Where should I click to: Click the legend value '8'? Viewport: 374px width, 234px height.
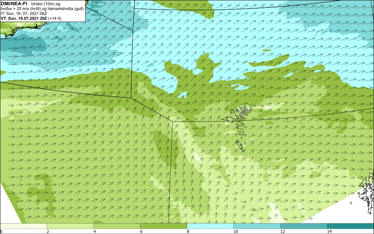click(x=188, y=231)
